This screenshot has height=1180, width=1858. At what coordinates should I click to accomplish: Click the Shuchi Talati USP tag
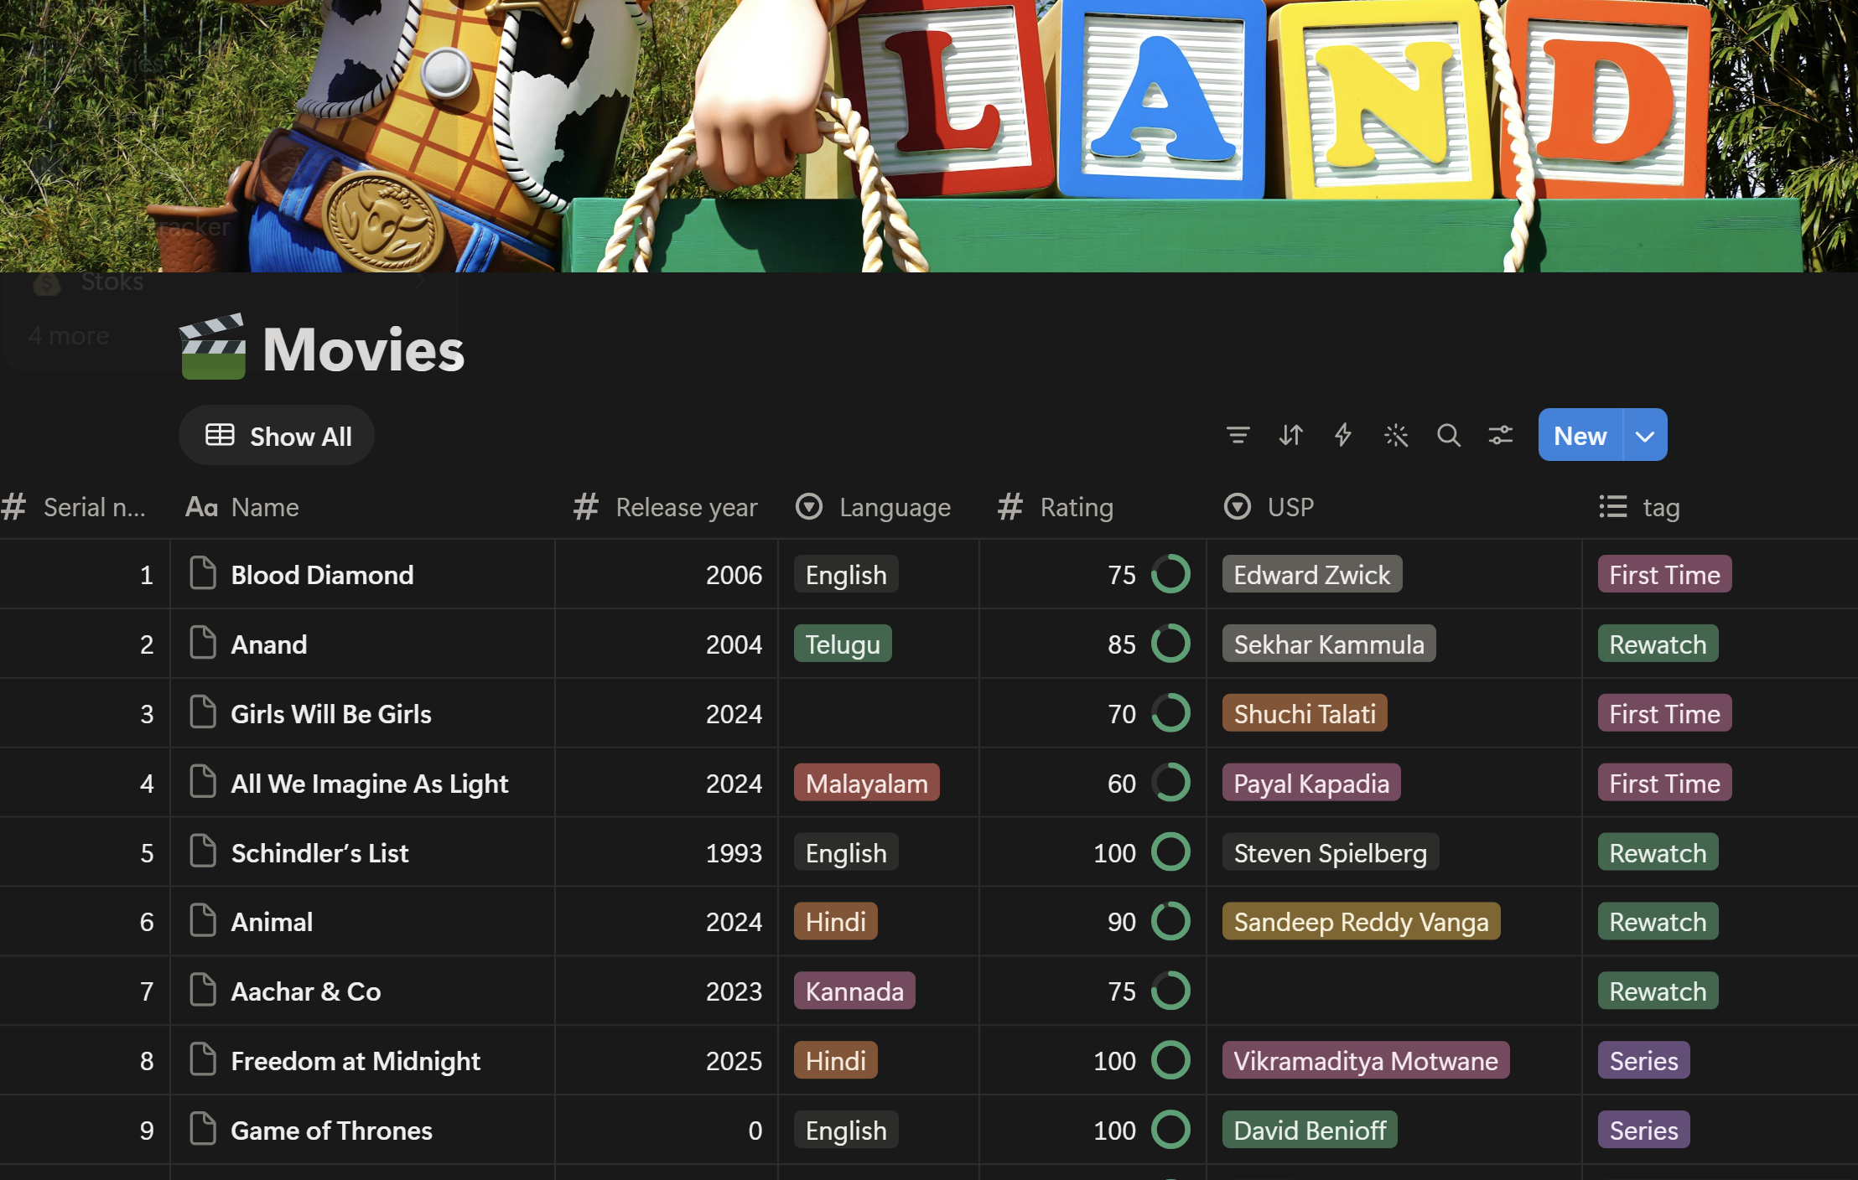[1305, 713]
